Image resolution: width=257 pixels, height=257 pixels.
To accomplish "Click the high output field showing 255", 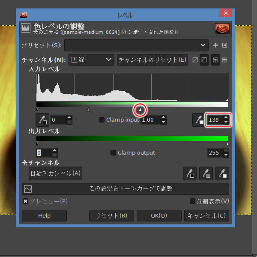I will (x=215, y=153).
